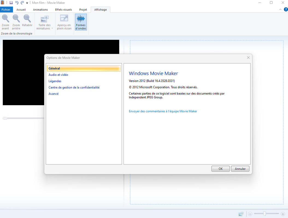Switch to the Accueil tab

(21, 10)
